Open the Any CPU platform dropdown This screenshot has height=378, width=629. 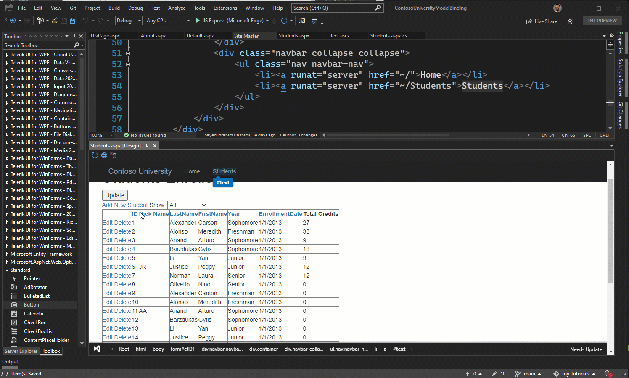click(168, 20)
